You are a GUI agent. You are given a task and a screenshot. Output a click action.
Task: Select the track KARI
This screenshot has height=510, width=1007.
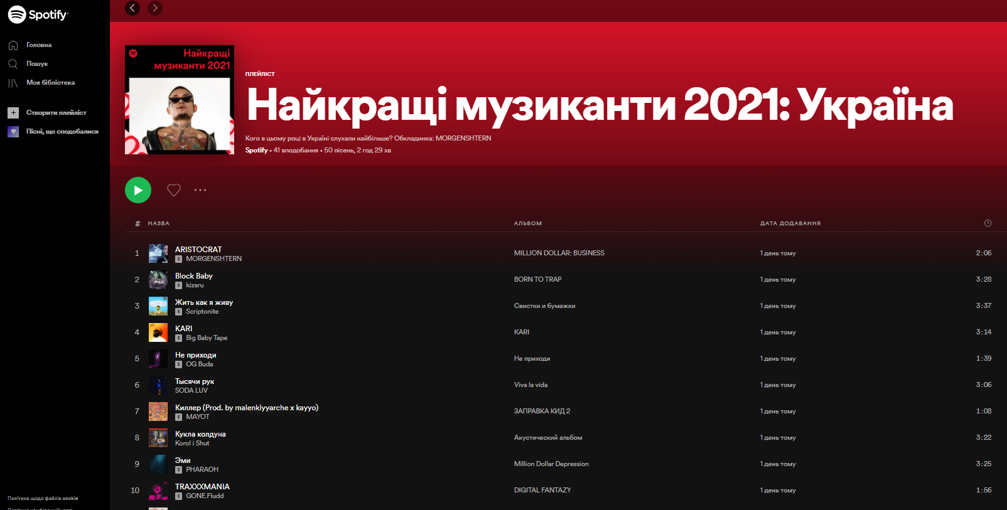[x=184, y=329]
